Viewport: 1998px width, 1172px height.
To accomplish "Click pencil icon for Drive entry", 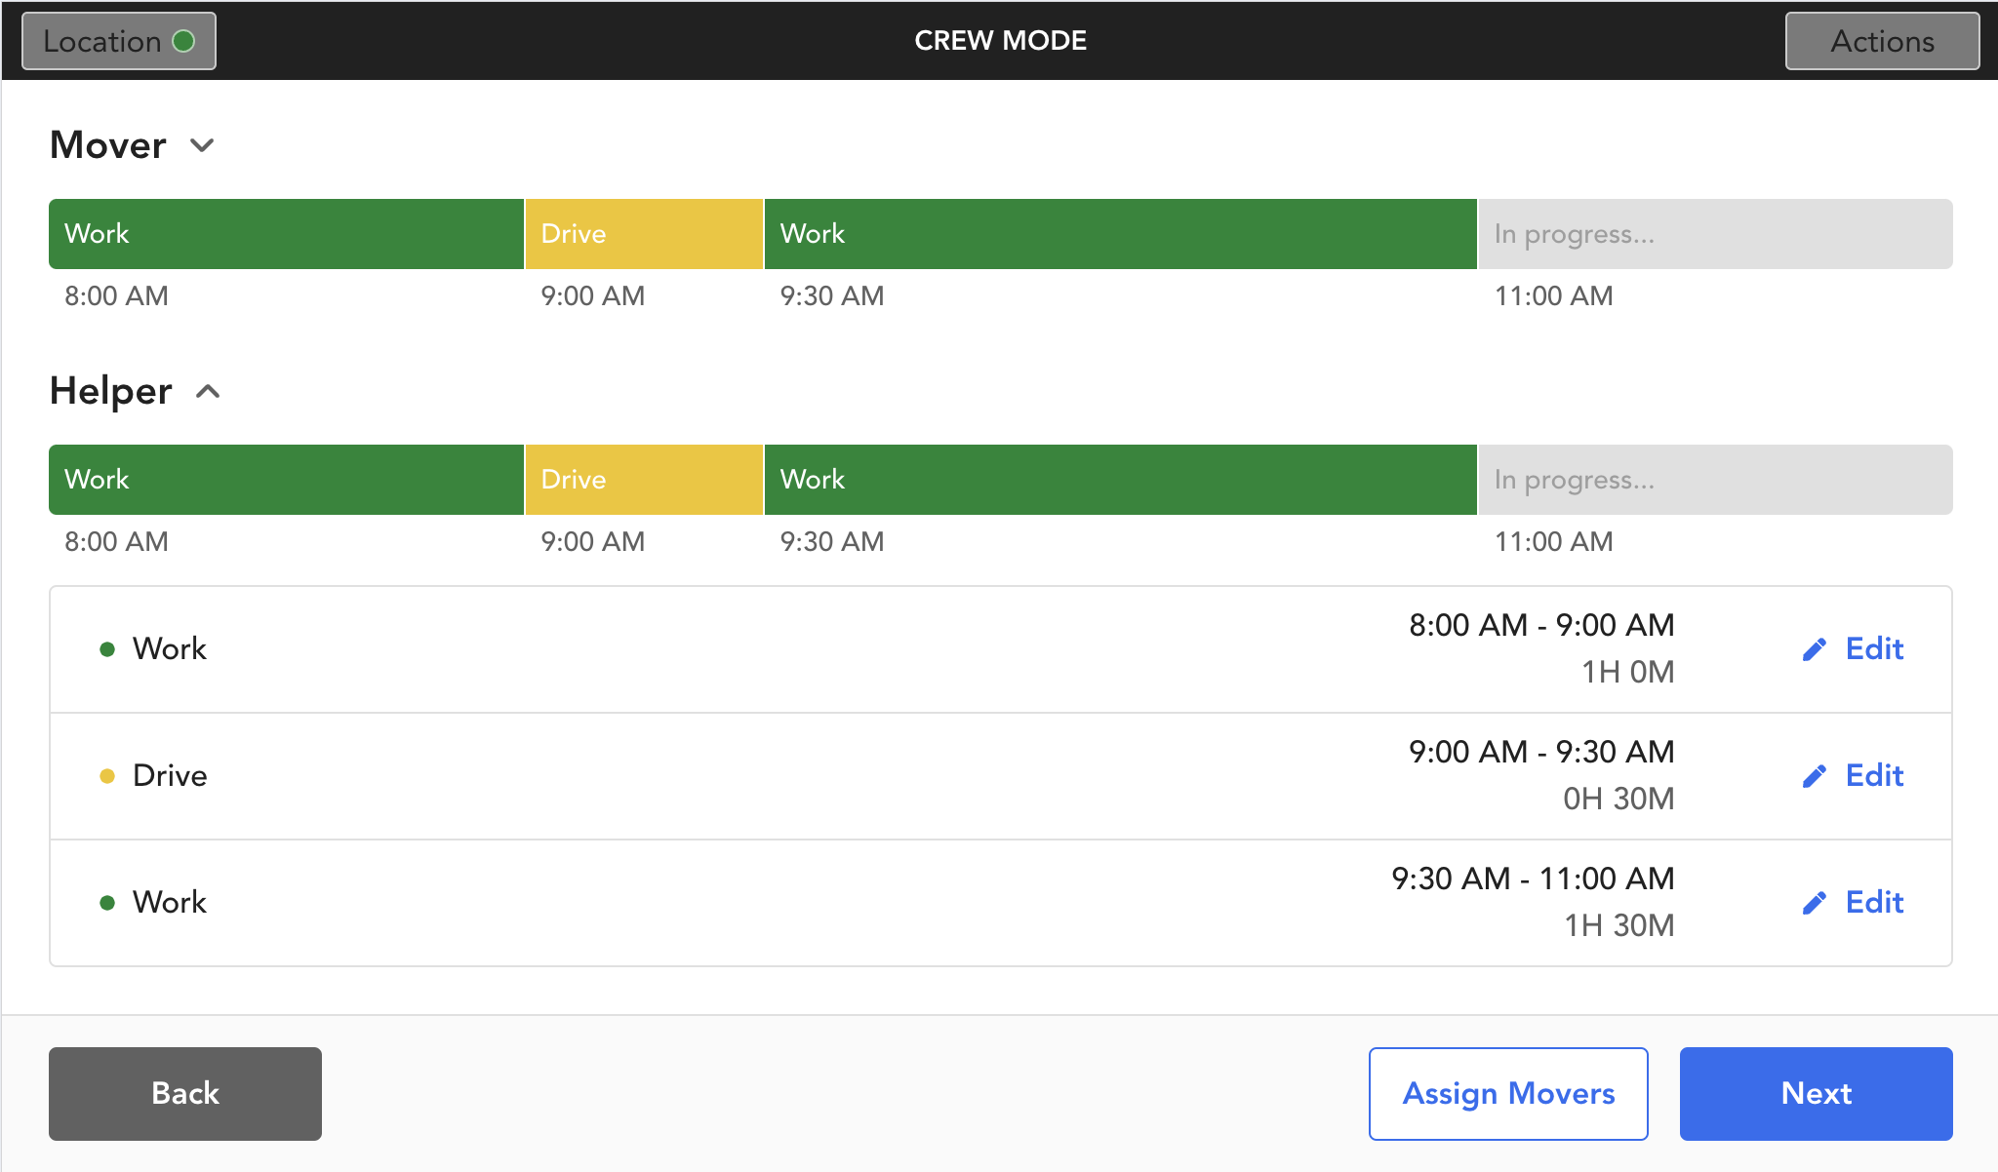I will [x=1815, y=776].
